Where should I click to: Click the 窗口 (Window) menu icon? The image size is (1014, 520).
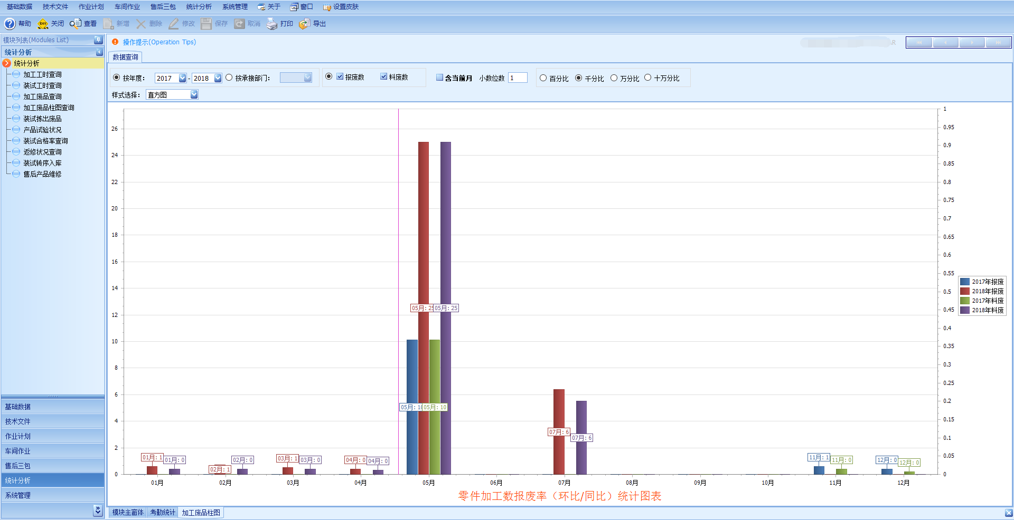coord(294,7)
